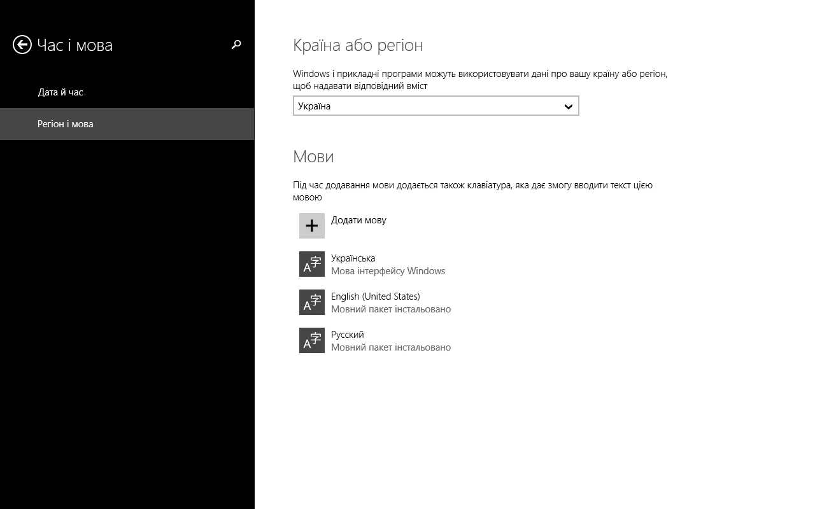Select the Регіон і мова section
The width and height of the screenshot is (815, 509).
[66, 124]
